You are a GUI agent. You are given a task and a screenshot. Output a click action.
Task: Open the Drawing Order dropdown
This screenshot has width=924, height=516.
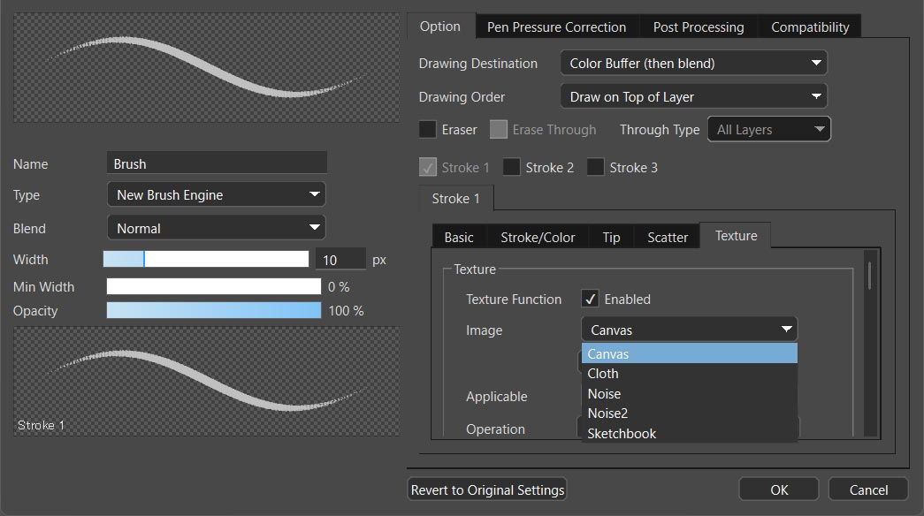click(692, 95)
